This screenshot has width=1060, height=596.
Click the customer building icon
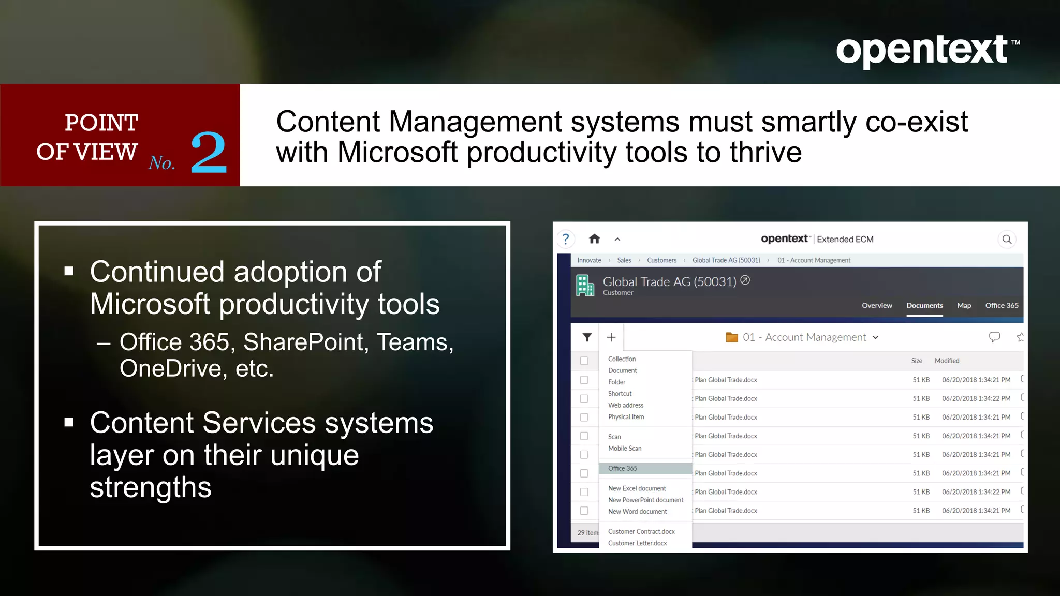coord(585,286)
